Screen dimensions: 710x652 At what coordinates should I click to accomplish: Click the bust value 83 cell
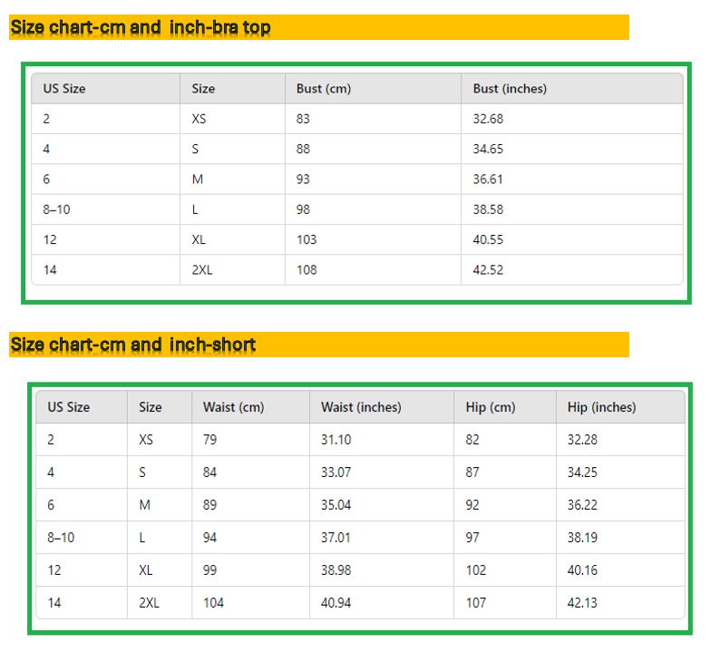tap(303, 119)
